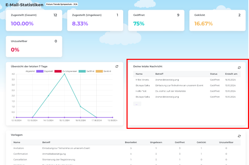
Task: Open the Geklickt 16.67% statistics card
Action: coord(218,20)
